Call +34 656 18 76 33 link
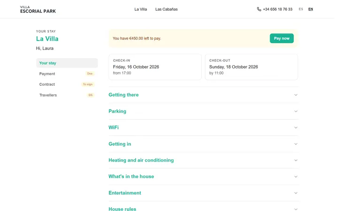 277,9
